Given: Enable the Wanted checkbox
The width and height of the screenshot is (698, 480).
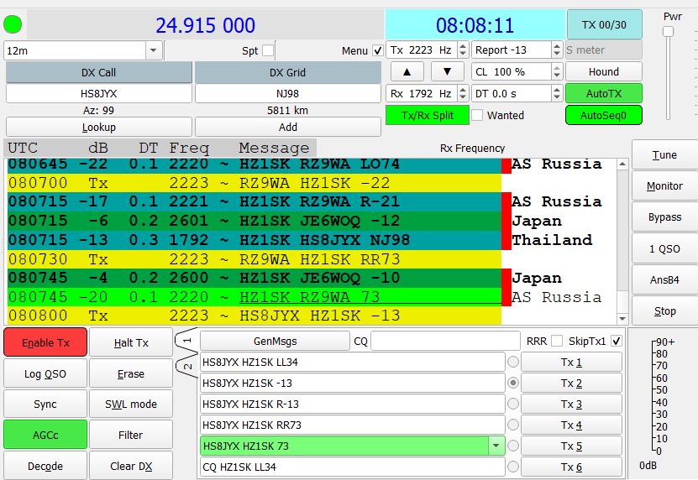Looking at the screenshot, I should pos(477,115).
